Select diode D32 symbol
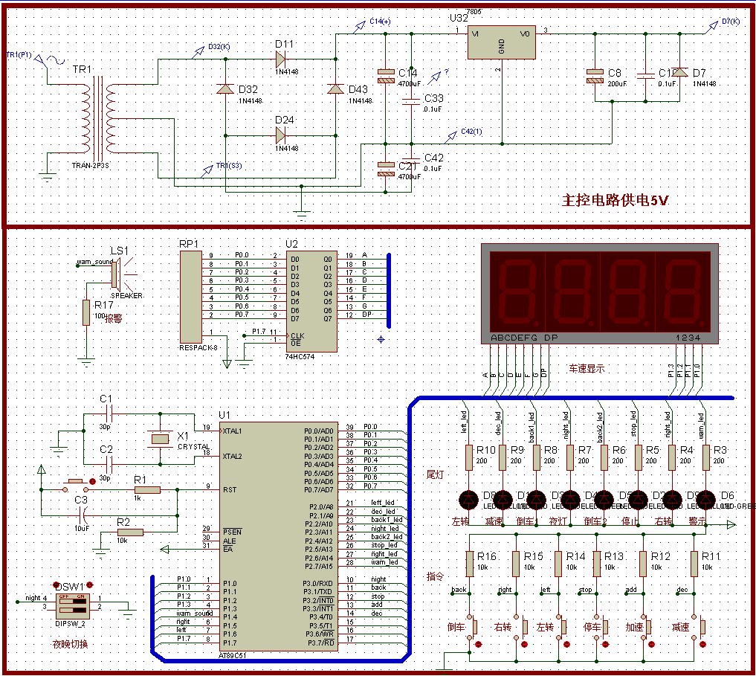This screenshot has height=676, width=756. [225, 88]
